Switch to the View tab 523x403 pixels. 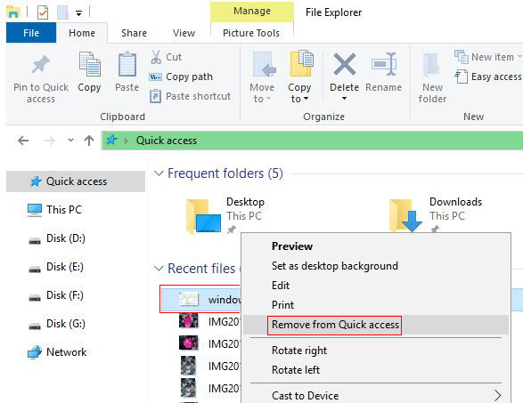[184, 33]
